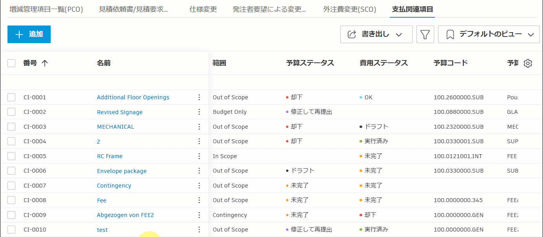
Task: Click the filter funnel icon
Action: point(425,35)
